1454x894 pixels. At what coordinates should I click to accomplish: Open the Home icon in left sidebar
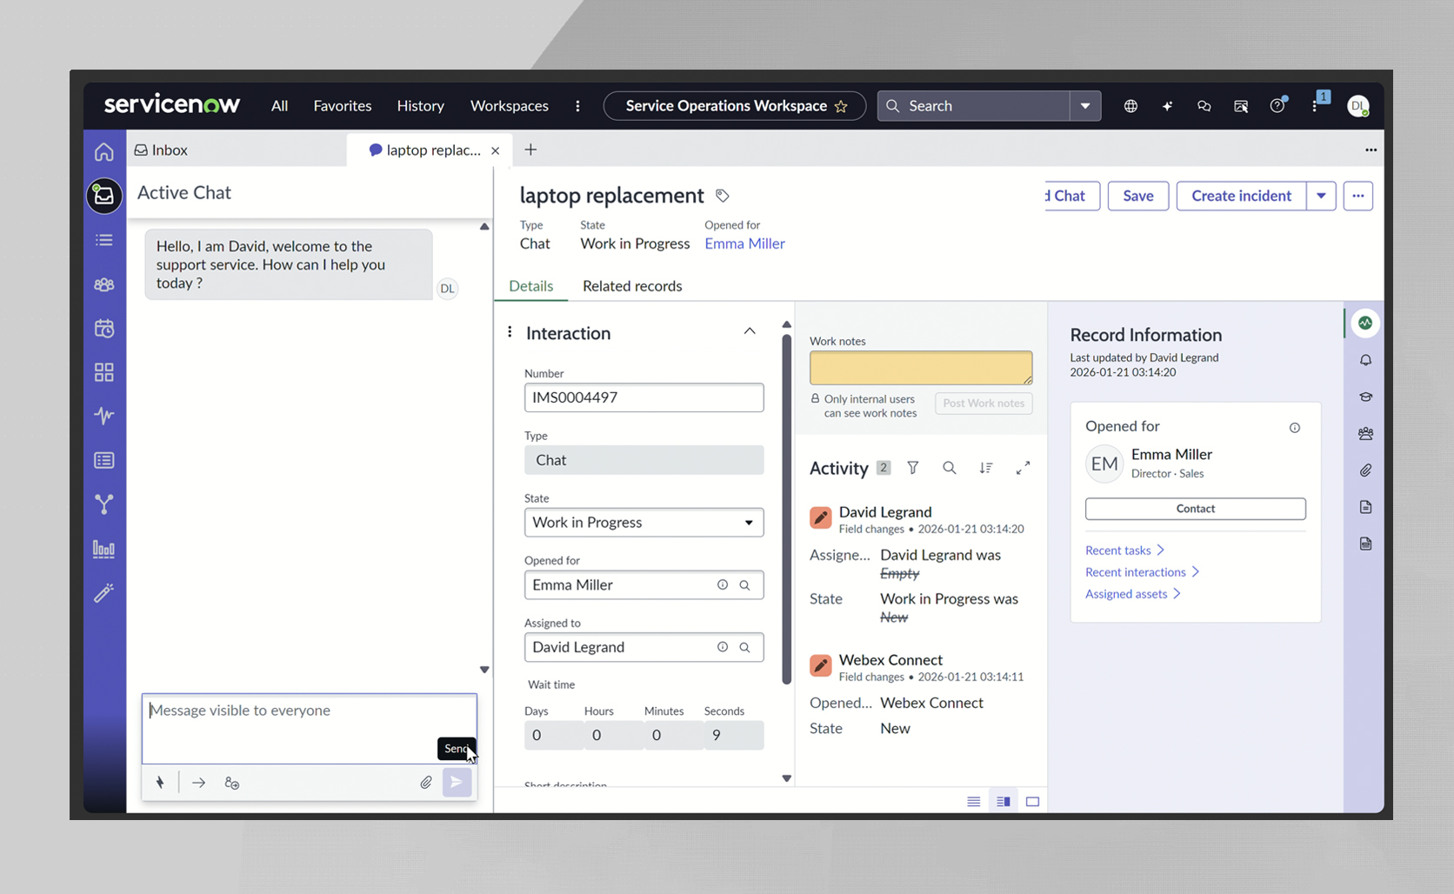[104, 152]
